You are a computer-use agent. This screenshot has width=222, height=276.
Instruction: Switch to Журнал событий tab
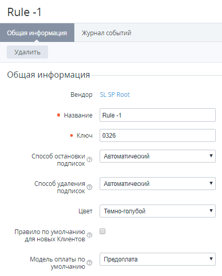click(106, 33)
